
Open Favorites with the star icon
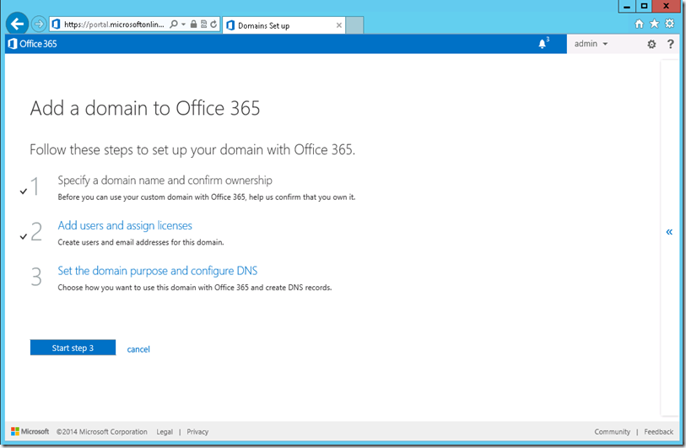click(654, 23)
